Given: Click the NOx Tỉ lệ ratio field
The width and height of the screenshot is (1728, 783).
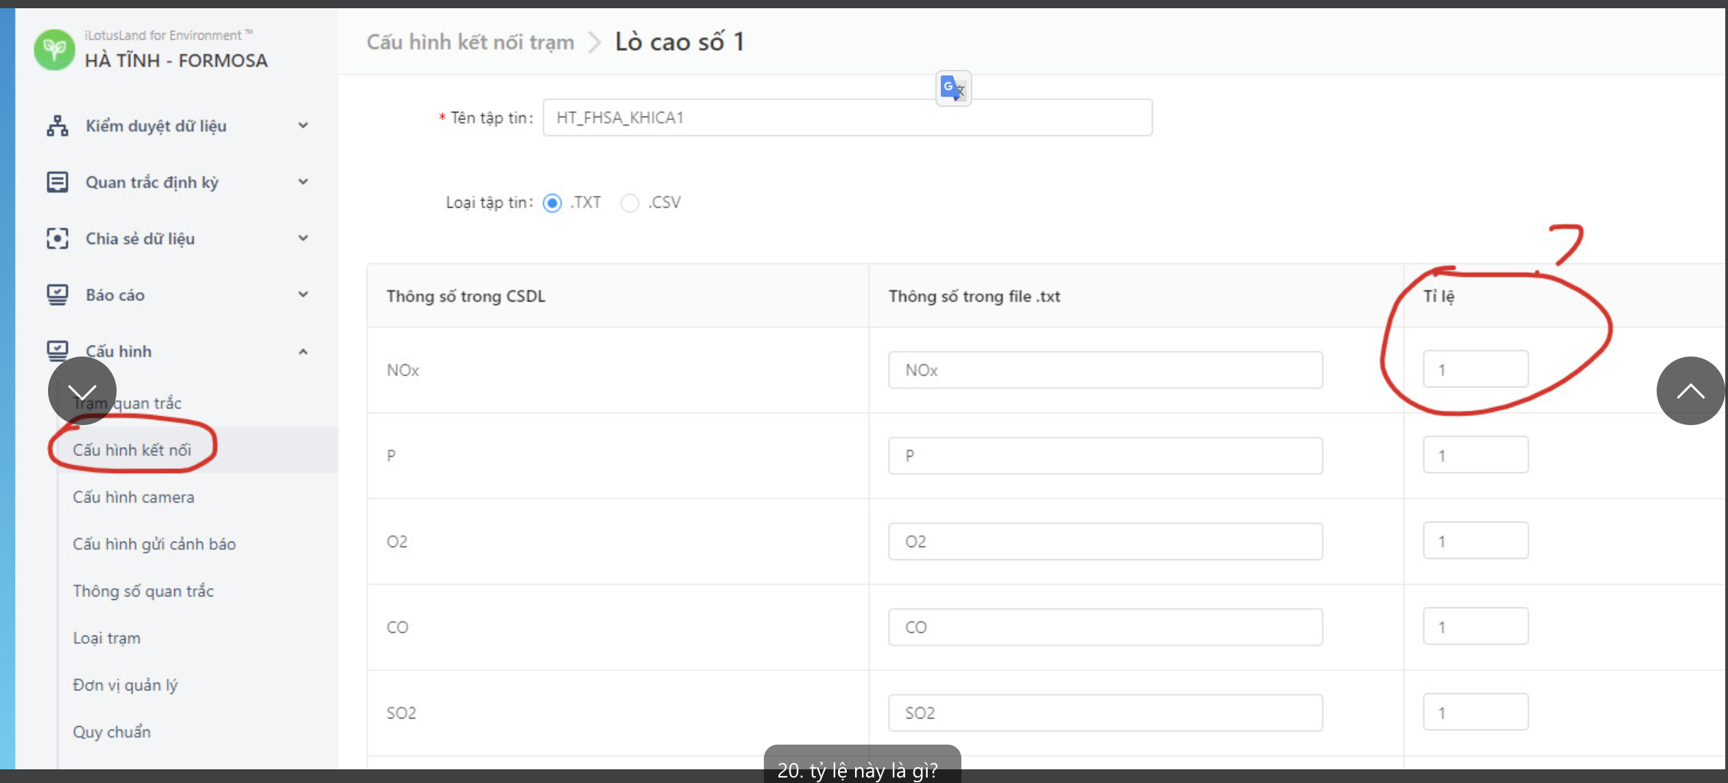Looking at the screenshot, I should coord(1475,370).
